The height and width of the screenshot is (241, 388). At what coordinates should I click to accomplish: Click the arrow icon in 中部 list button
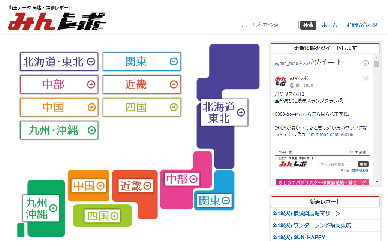point(91,84)
